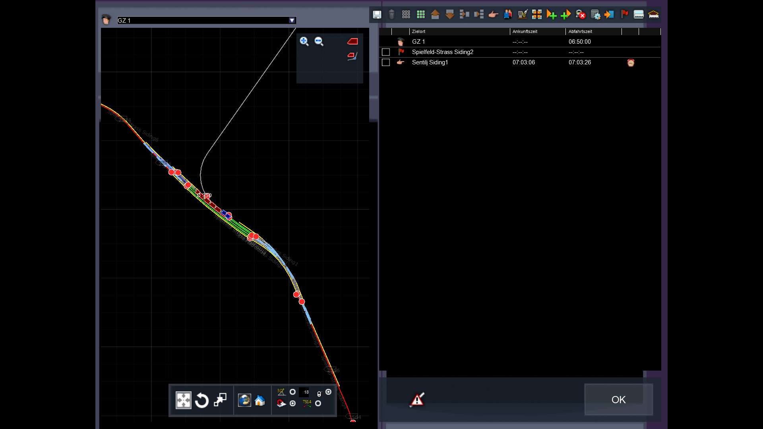Click the gradient value field showing 18
The height and width of the screenshot is (429, 763).
[305, 392]
